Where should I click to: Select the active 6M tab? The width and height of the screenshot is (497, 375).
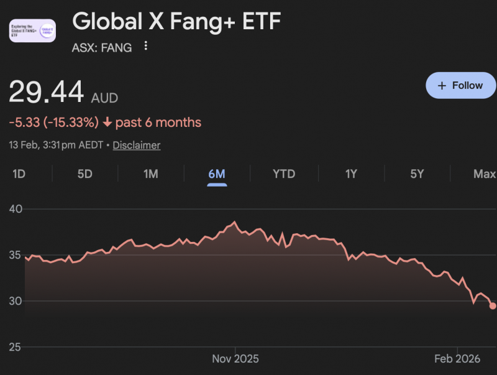coord(216,174)
